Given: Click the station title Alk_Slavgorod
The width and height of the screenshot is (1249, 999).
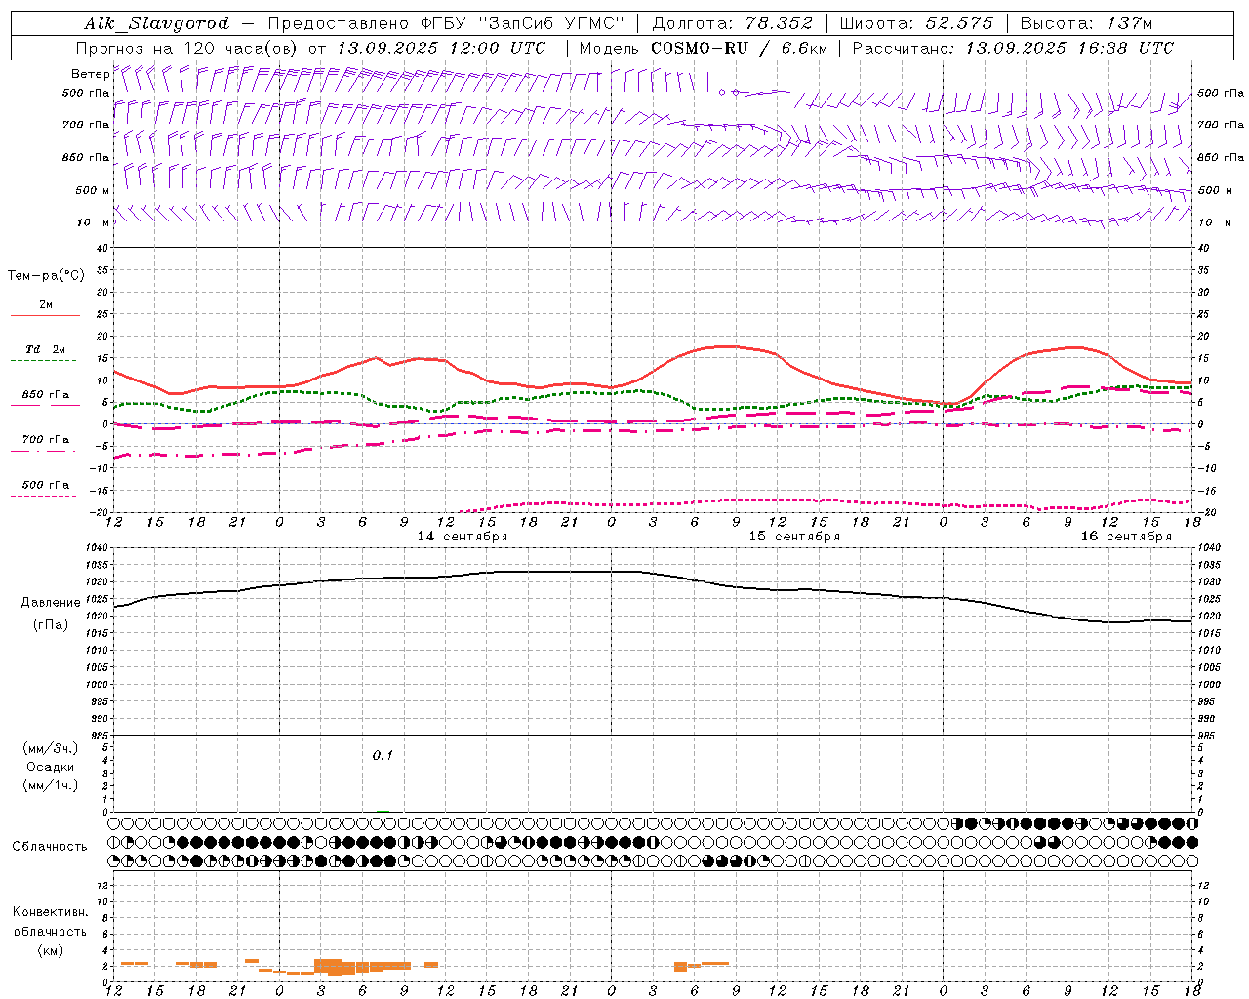Looking at the screenshot, I should click(x=157, y=23).
